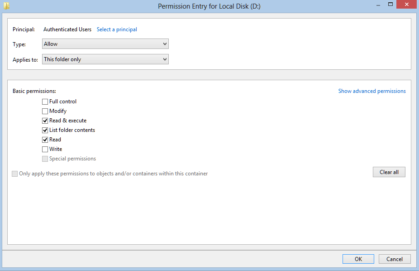Click the Select a principal link
This screenshot has height=271, width=419.
117,29
